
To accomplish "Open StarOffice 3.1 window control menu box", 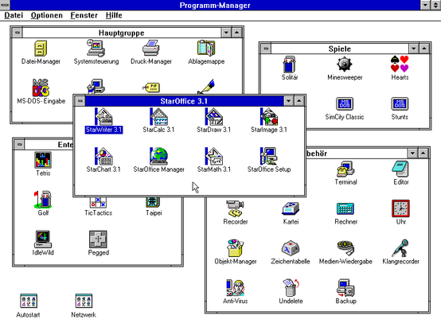I will click(80, 101).
